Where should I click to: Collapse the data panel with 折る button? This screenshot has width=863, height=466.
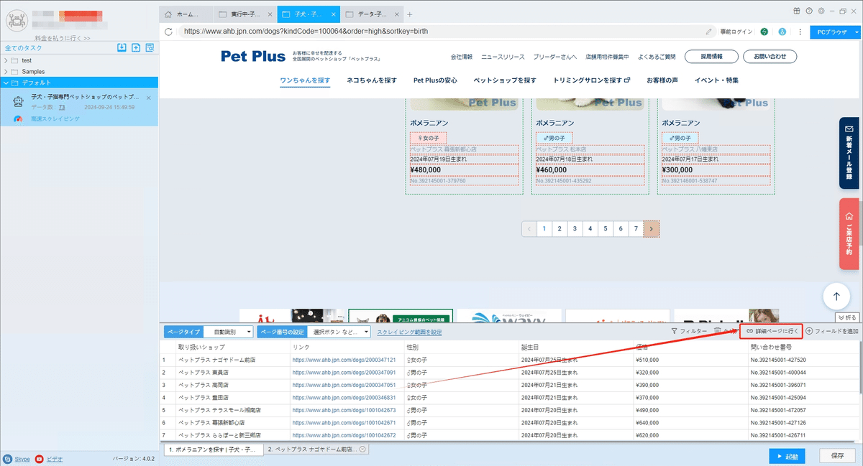click(x=847, y=317)
